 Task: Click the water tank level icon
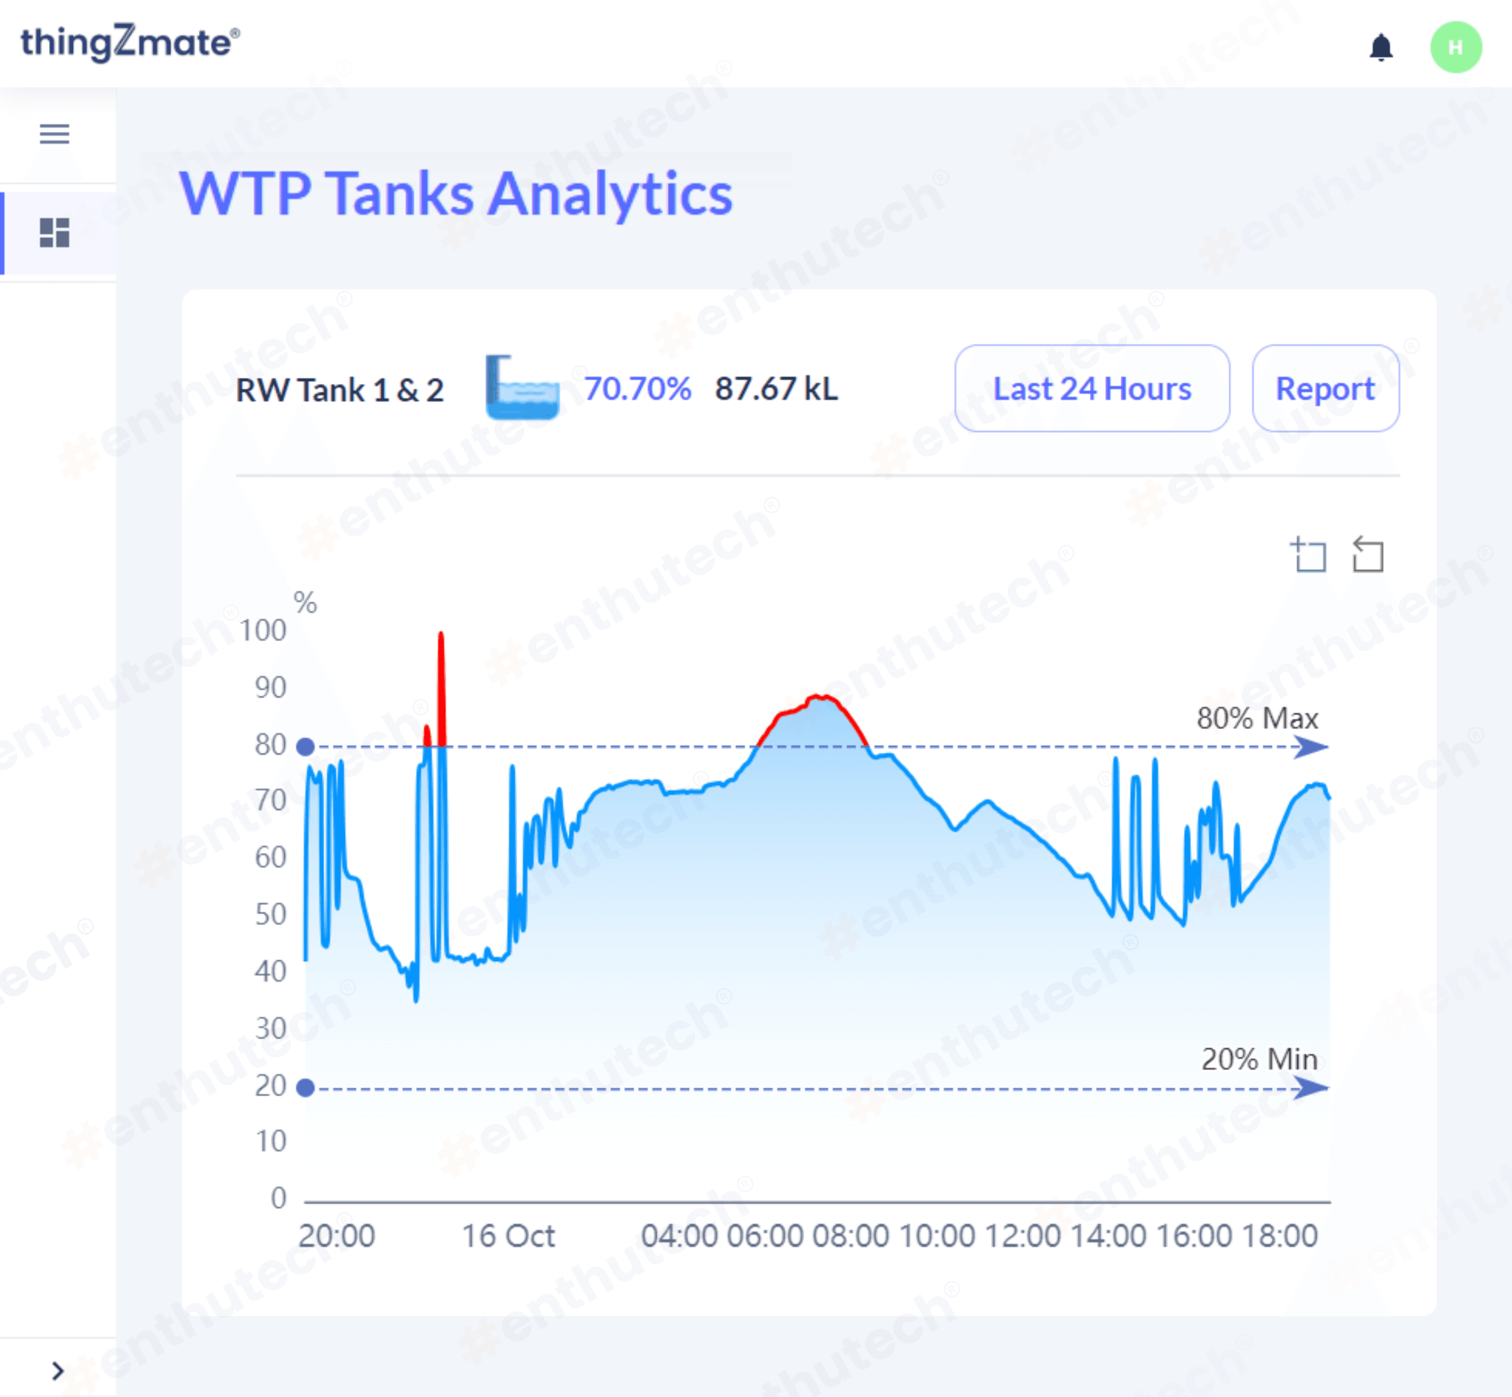pyautogui.click(x=522, y=389)
